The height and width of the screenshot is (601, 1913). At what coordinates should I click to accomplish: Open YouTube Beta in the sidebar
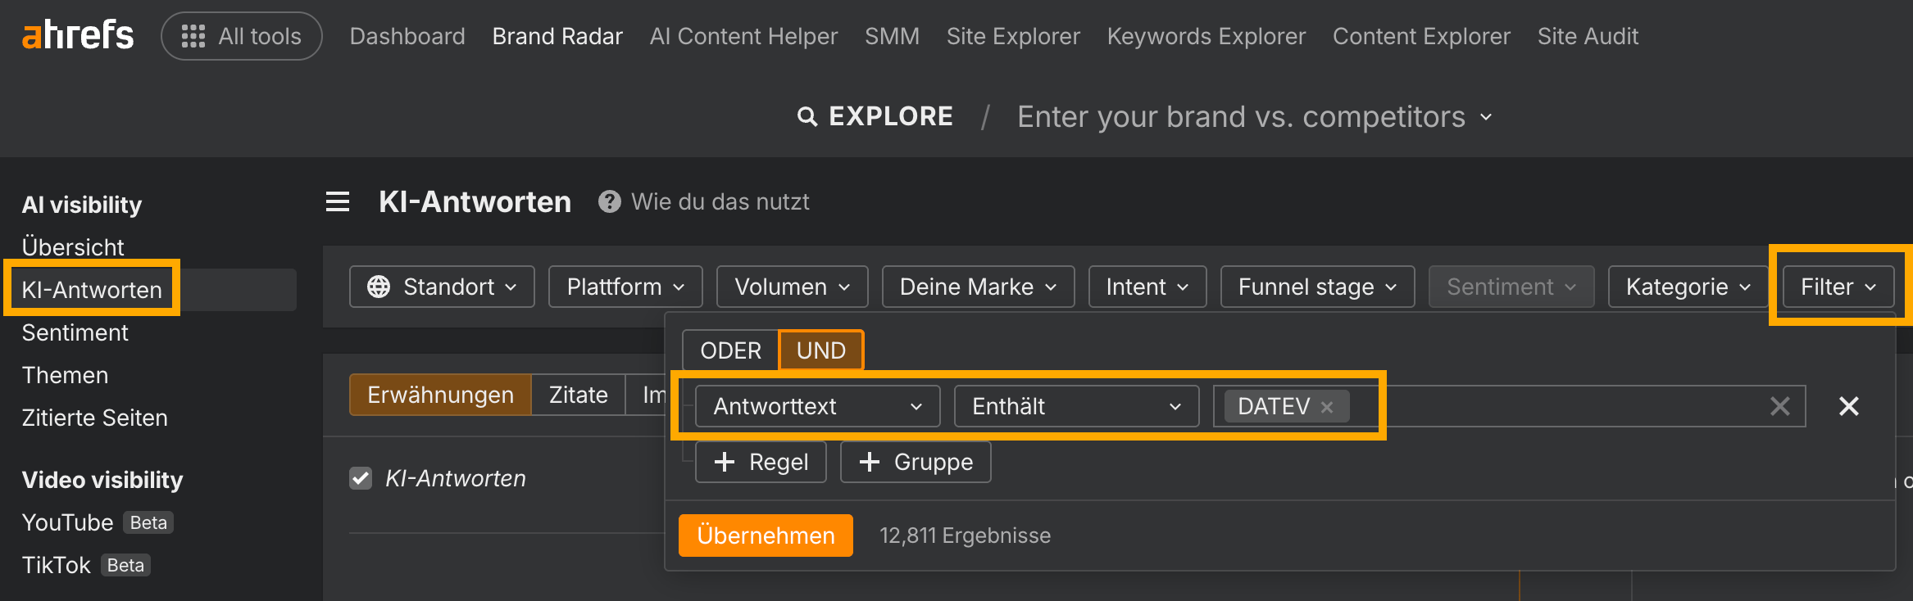coord(98,522)
